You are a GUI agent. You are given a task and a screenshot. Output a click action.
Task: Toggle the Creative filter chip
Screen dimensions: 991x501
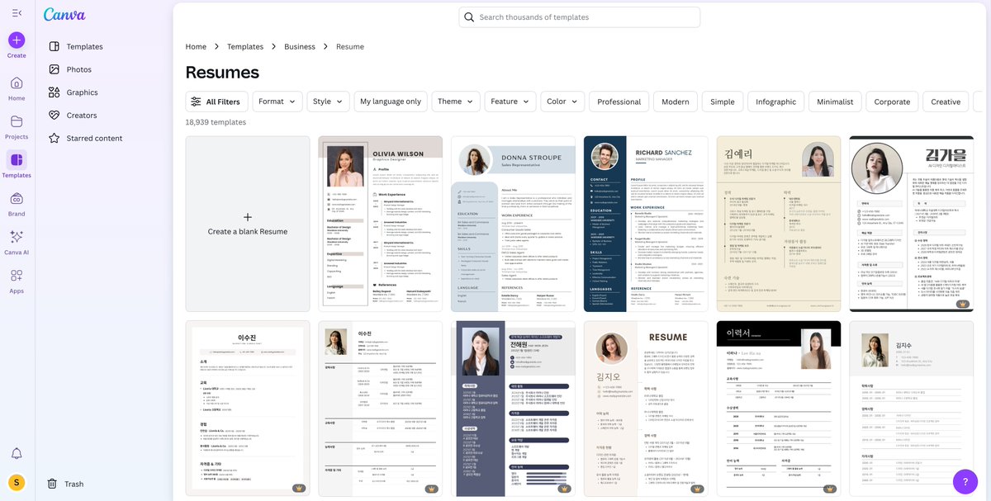[x=946, y=102]
